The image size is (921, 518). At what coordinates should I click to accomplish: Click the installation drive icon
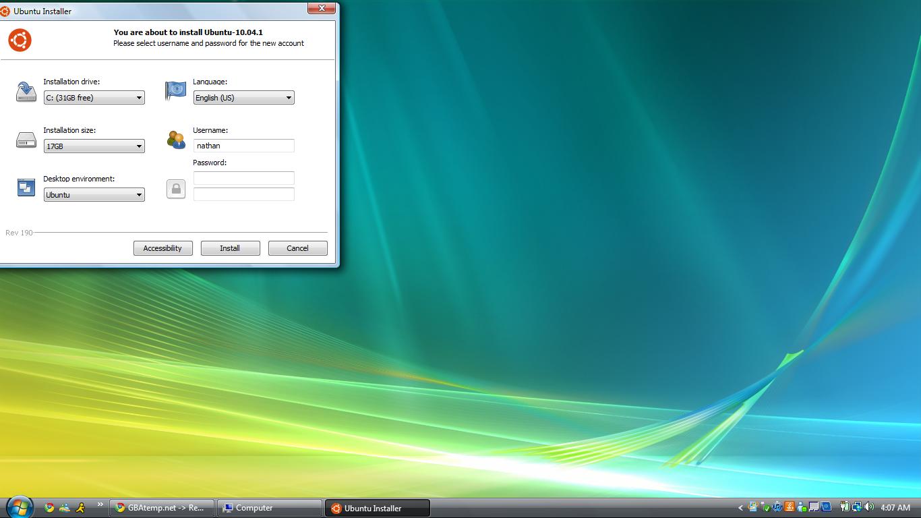pyautogui.click(x=26, y=92)
